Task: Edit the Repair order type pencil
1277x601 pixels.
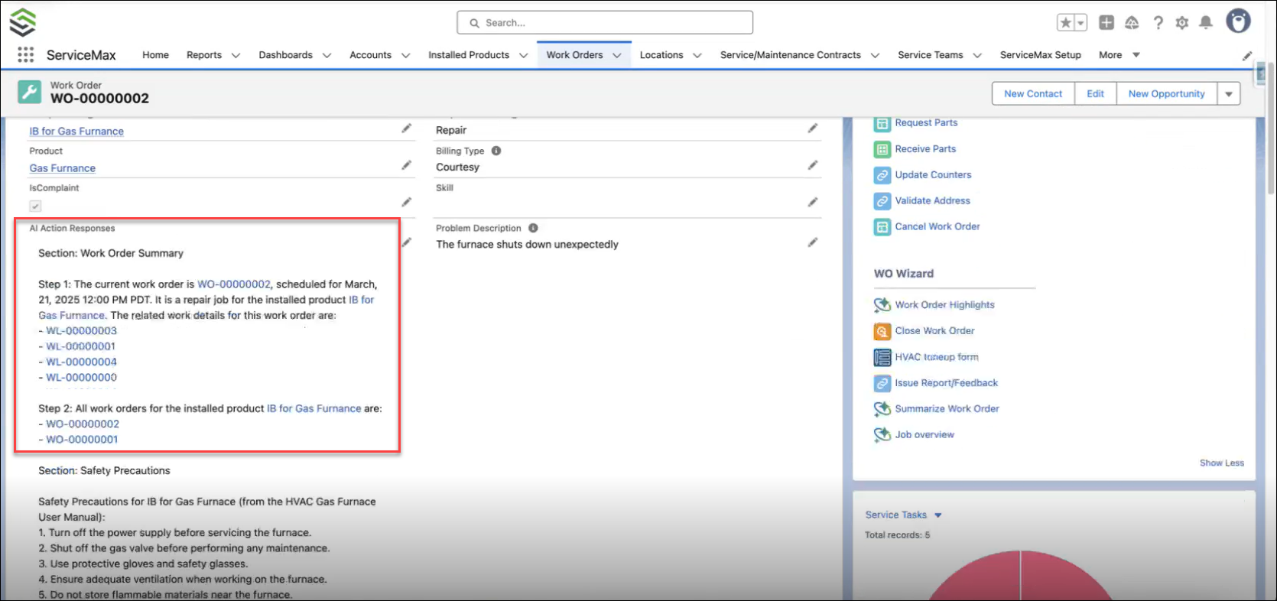Action: tap(812, 128)
